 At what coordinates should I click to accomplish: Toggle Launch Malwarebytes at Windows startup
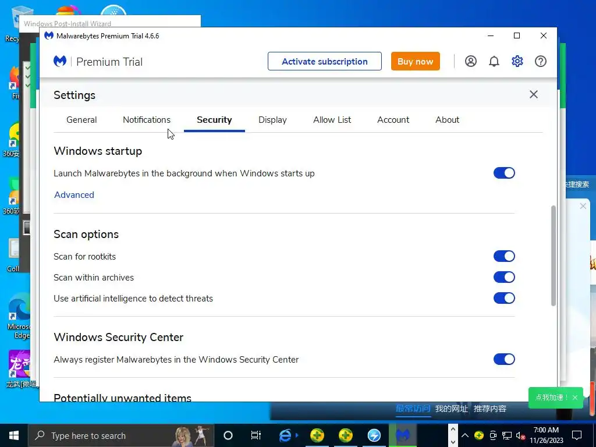(504, 173)
